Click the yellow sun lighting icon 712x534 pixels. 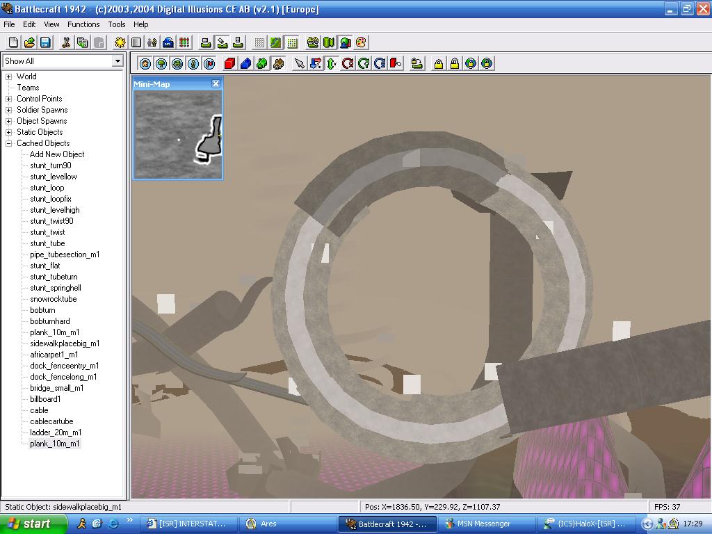click(120, 42)
